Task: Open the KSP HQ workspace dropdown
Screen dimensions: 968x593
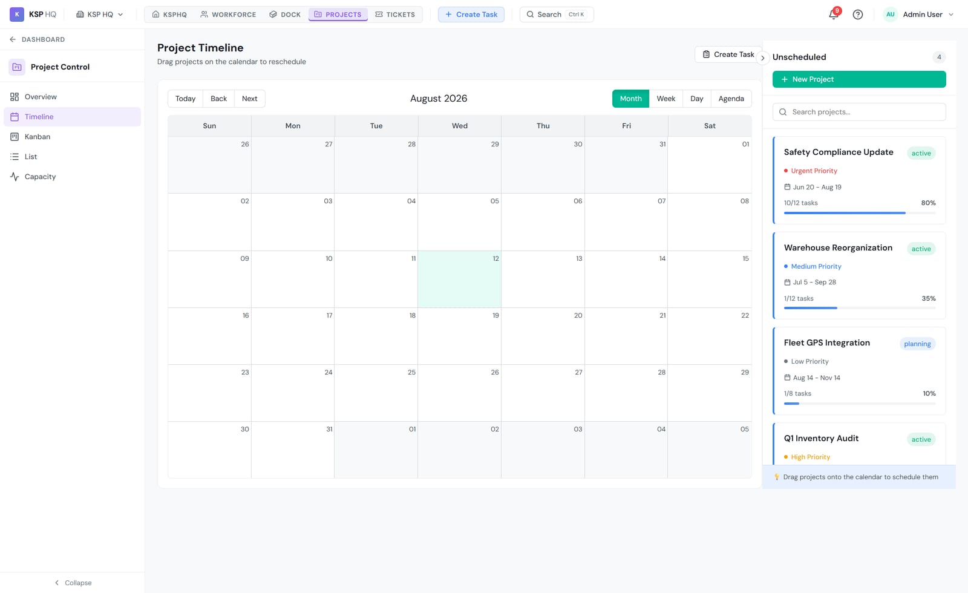Action: (x=100, y=15)
